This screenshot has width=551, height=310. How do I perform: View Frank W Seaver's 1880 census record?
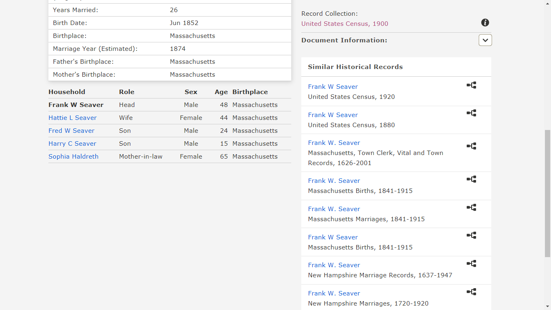[x=333, y=115]
